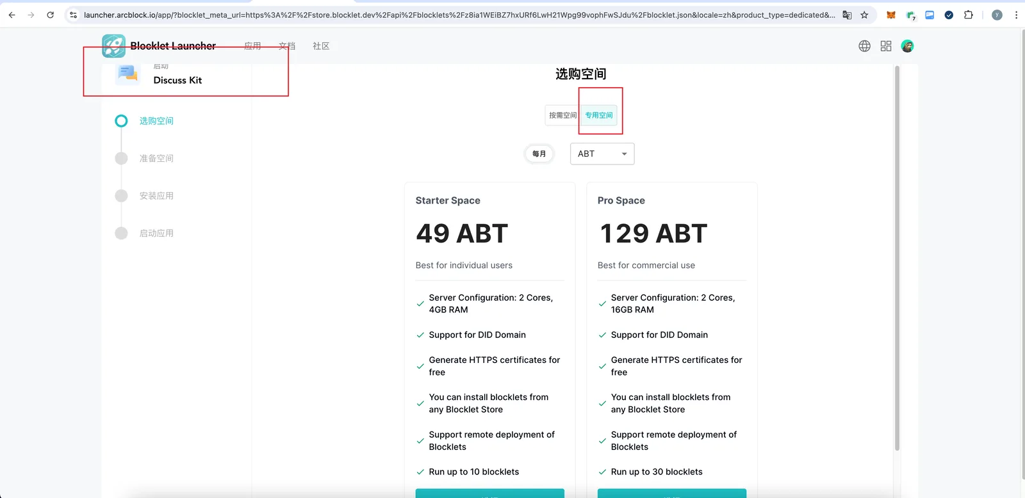Screen dimensions: 1025x498
Task: Open the MetaMask fox extension
Action: (x=890, y=15)
